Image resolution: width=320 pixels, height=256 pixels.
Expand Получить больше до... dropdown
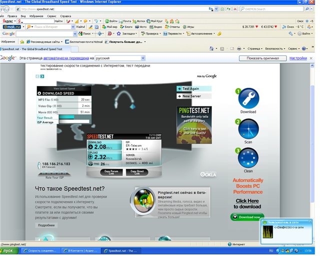pyautogui.click(x=145, y=42)
